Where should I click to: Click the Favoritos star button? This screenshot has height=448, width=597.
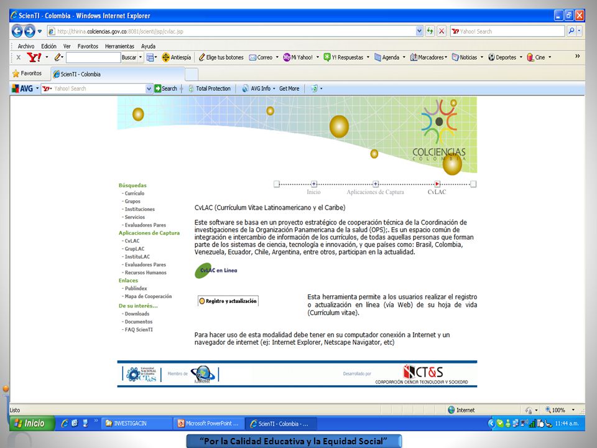coord(27,73)
